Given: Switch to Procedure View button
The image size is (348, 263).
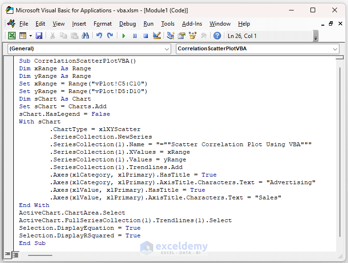Looking at the screenshot, I should click(x=8, y=254).
